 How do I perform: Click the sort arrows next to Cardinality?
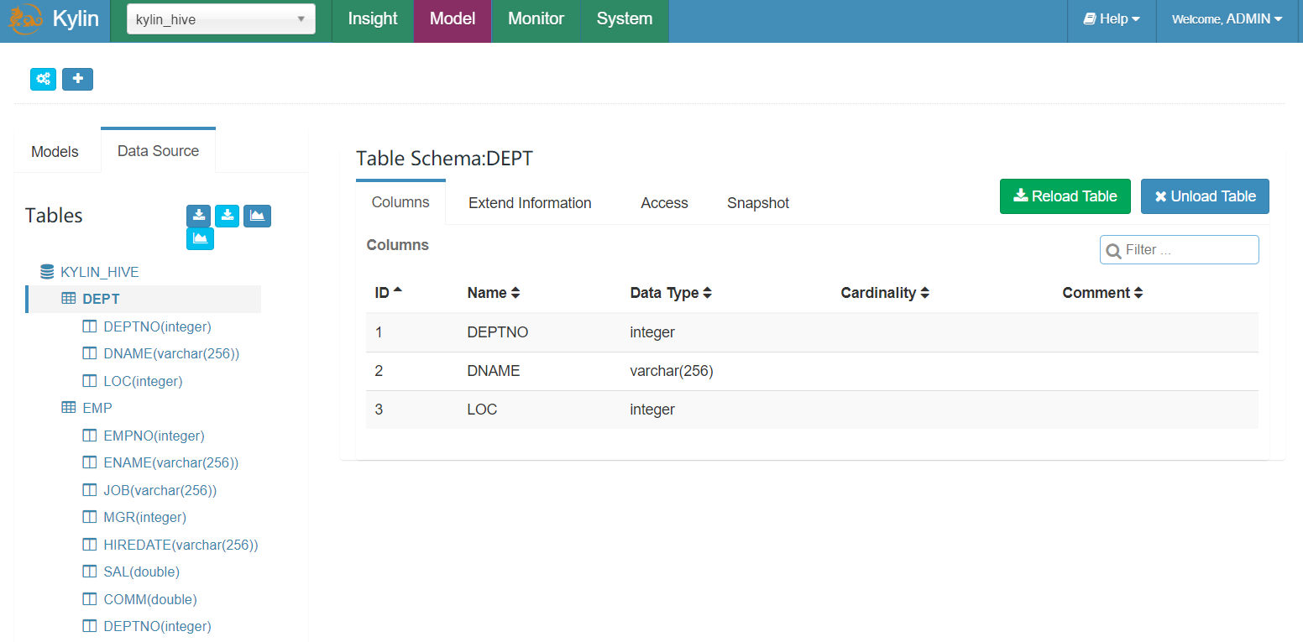coord(924,293)
